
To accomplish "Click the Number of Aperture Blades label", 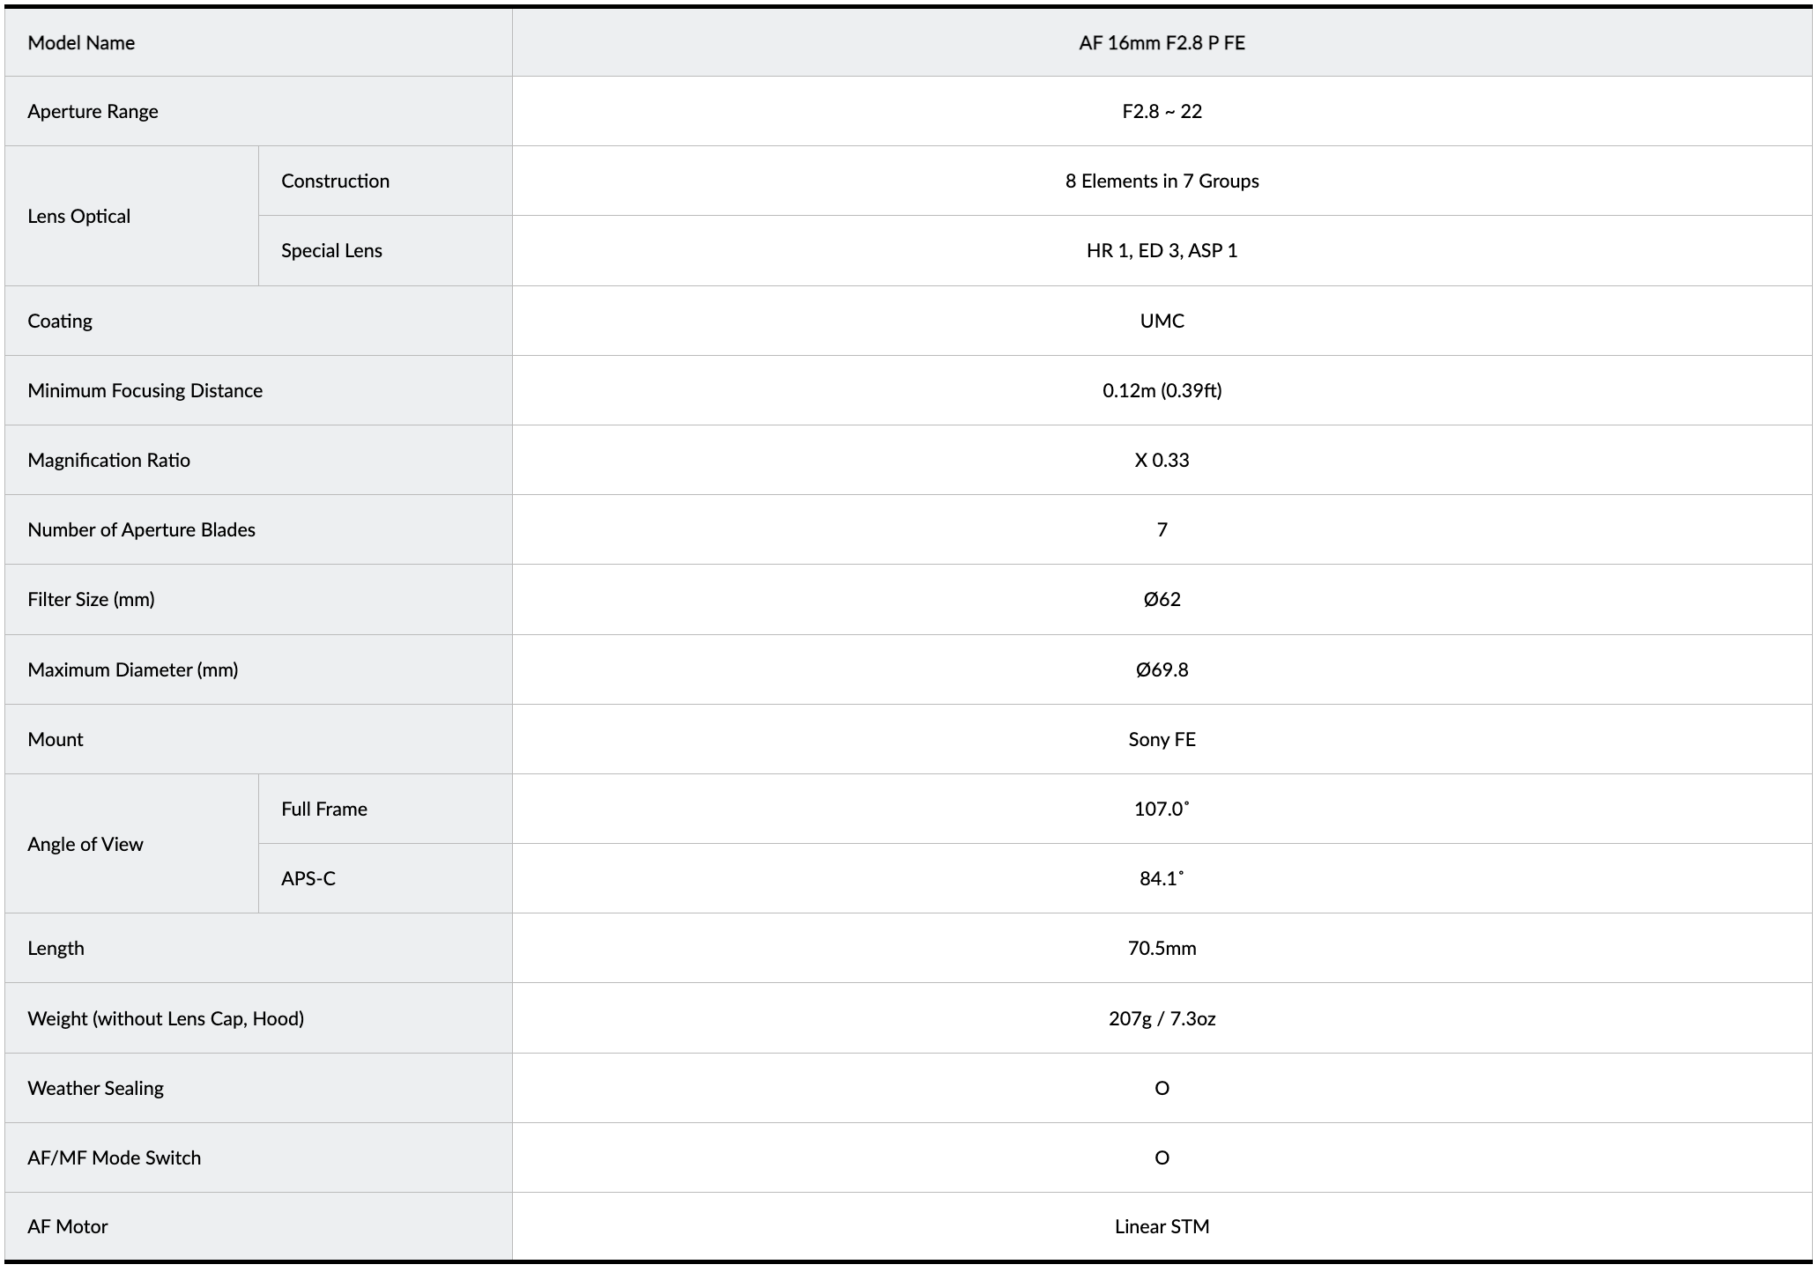I will [x=141, y=529].
